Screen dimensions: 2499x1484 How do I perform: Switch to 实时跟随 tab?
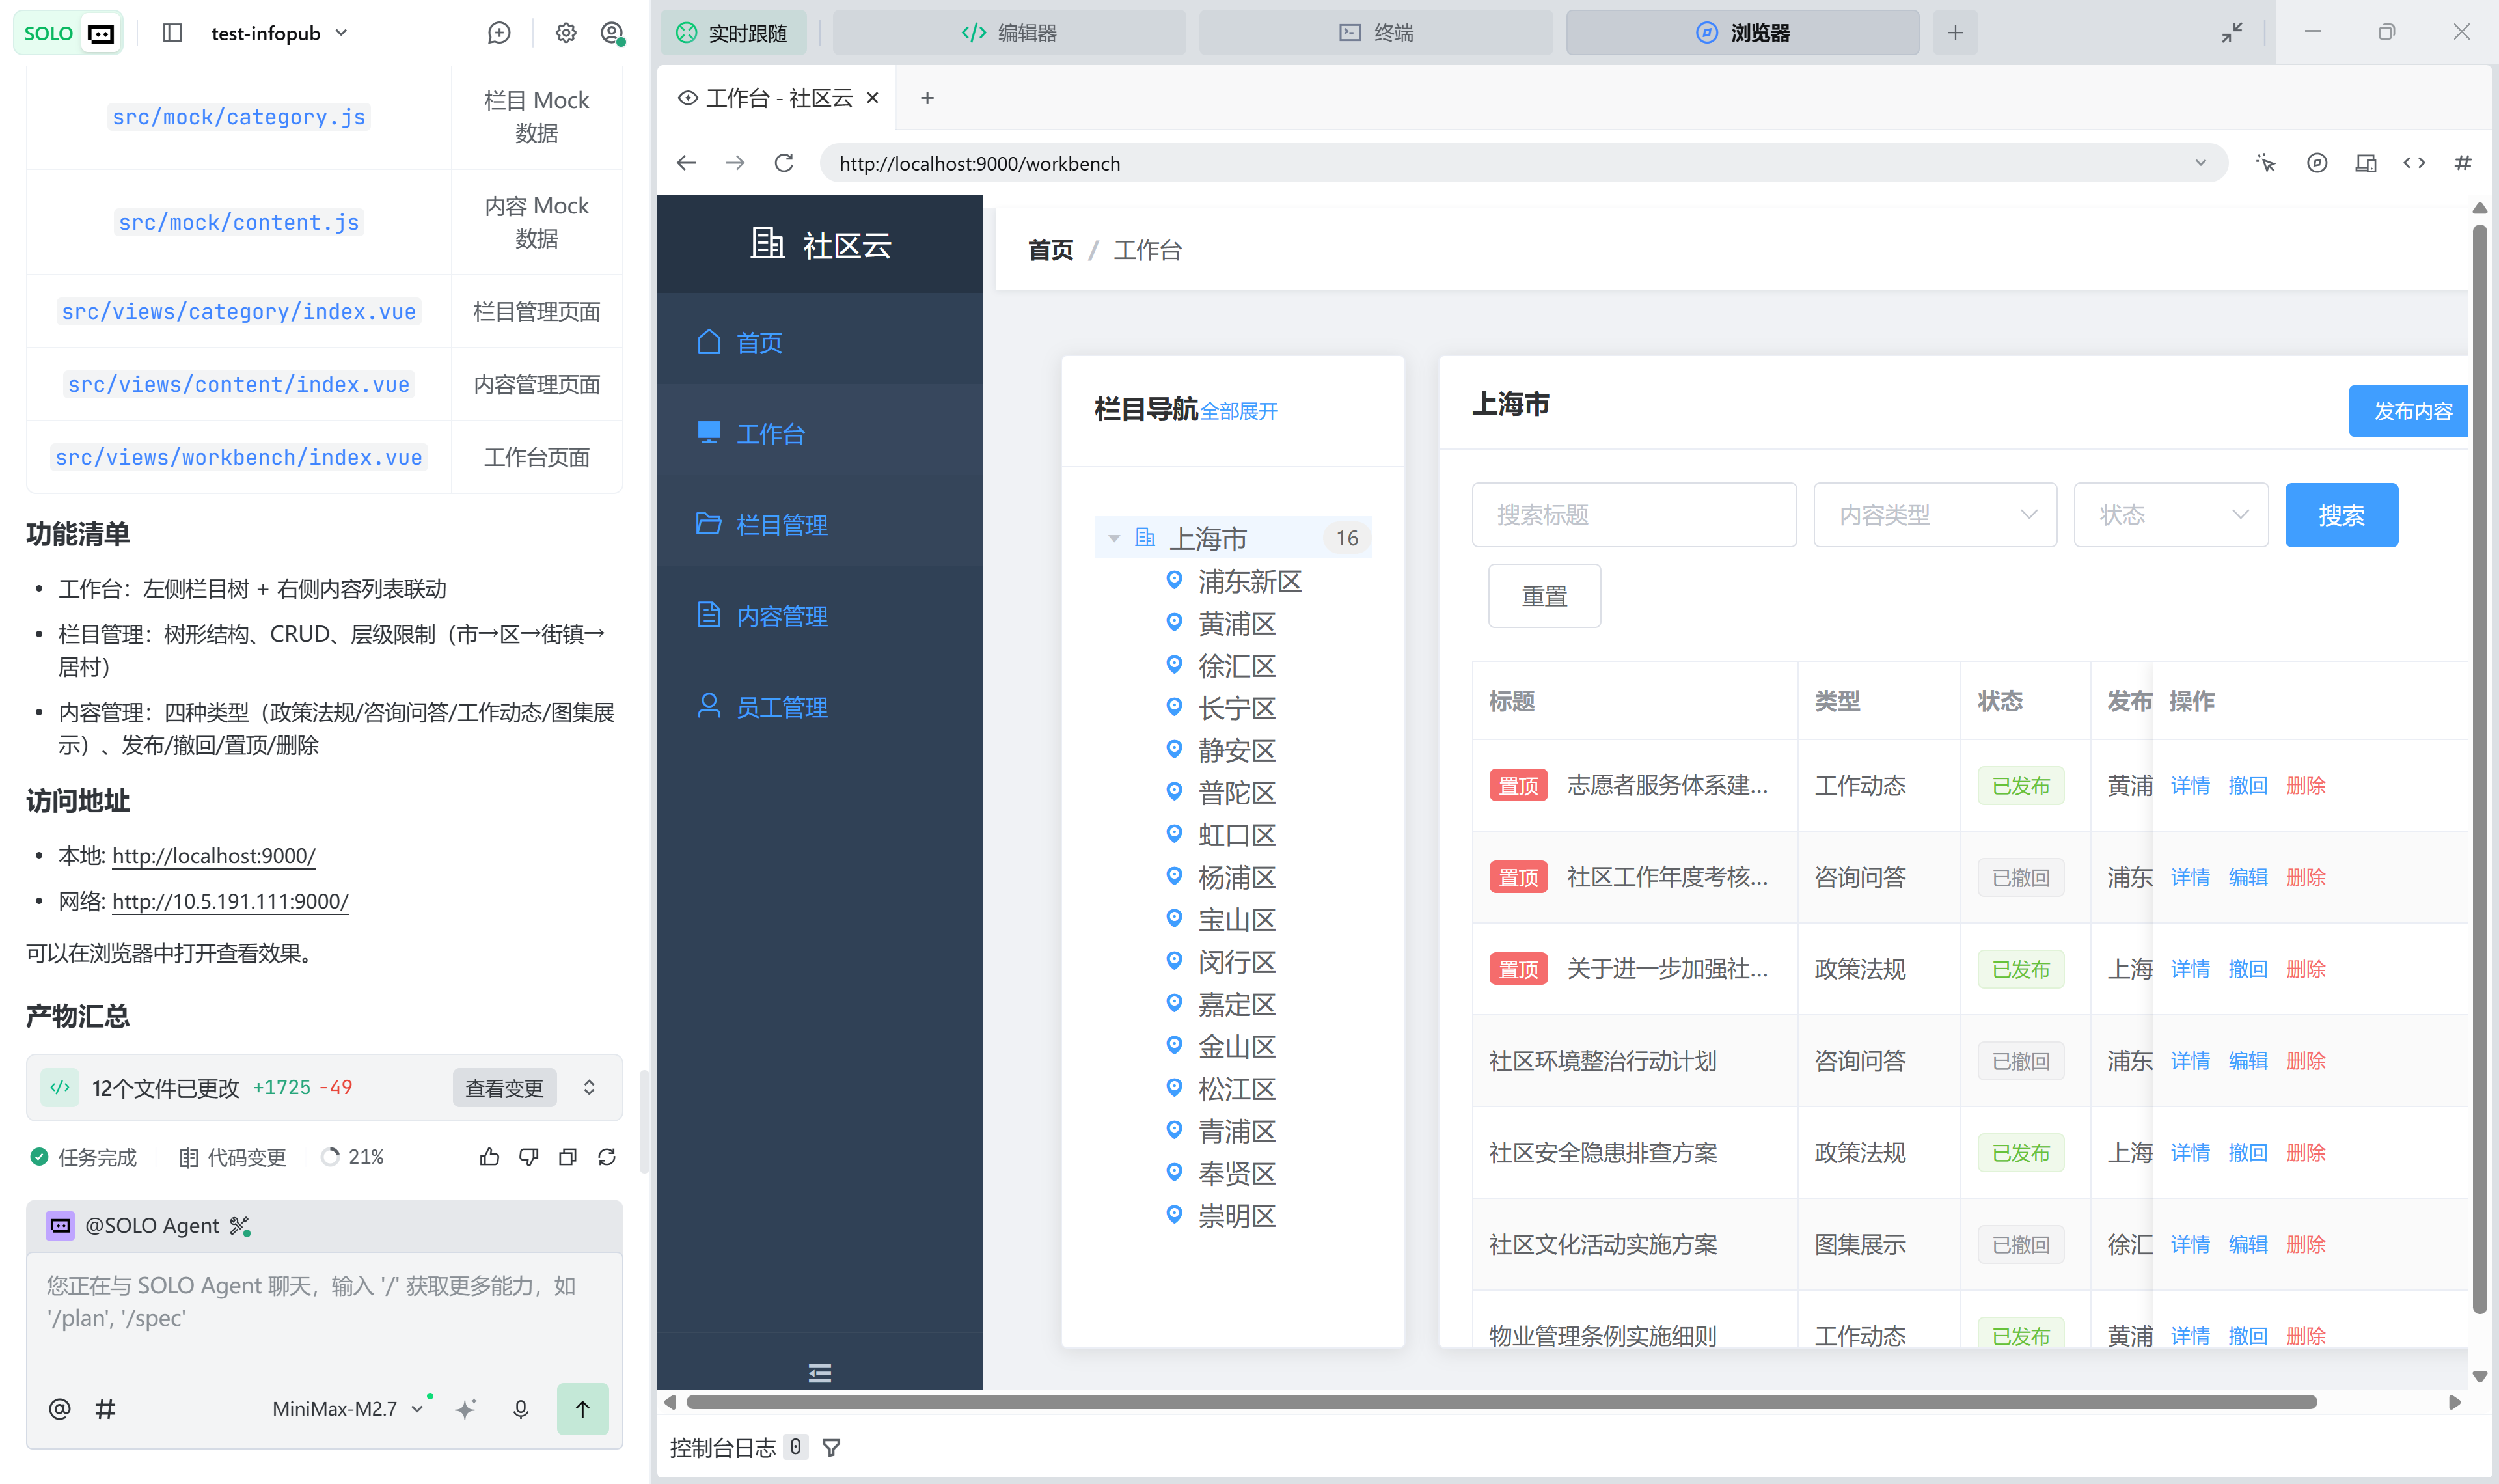(x=731, y=33)
